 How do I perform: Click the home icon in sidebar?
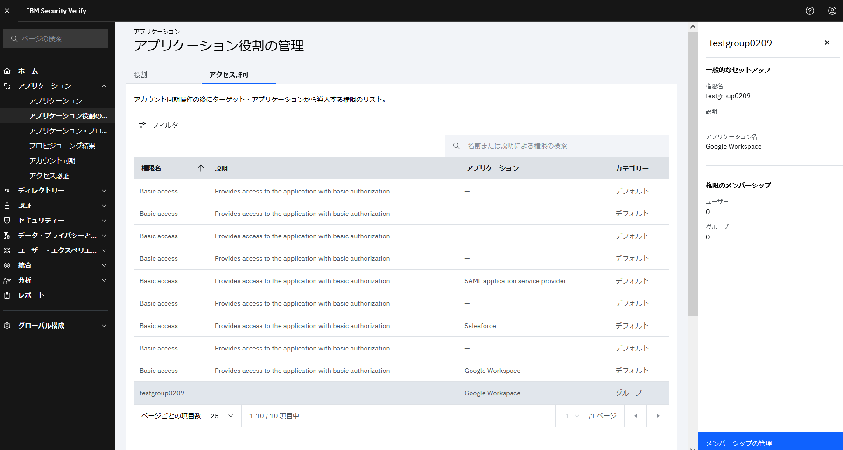click(x=7, y=71)
